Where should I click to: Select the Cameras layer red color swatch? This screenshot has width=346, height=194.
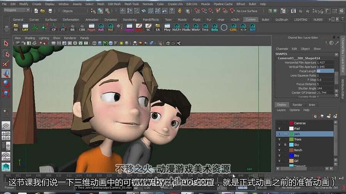(291, 123)
